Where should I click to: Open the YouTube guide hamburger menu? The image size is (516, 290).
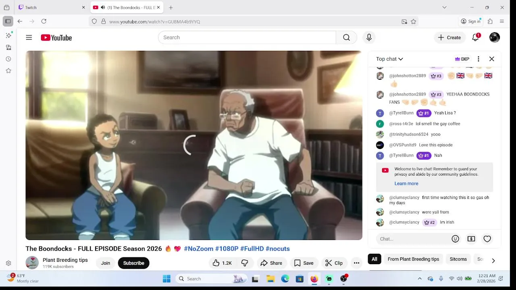[29, 37]
